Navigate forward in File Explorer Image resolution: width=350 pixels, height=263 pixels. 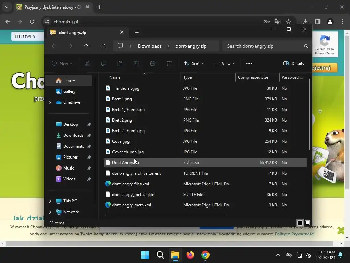click(x=70, y=46)
